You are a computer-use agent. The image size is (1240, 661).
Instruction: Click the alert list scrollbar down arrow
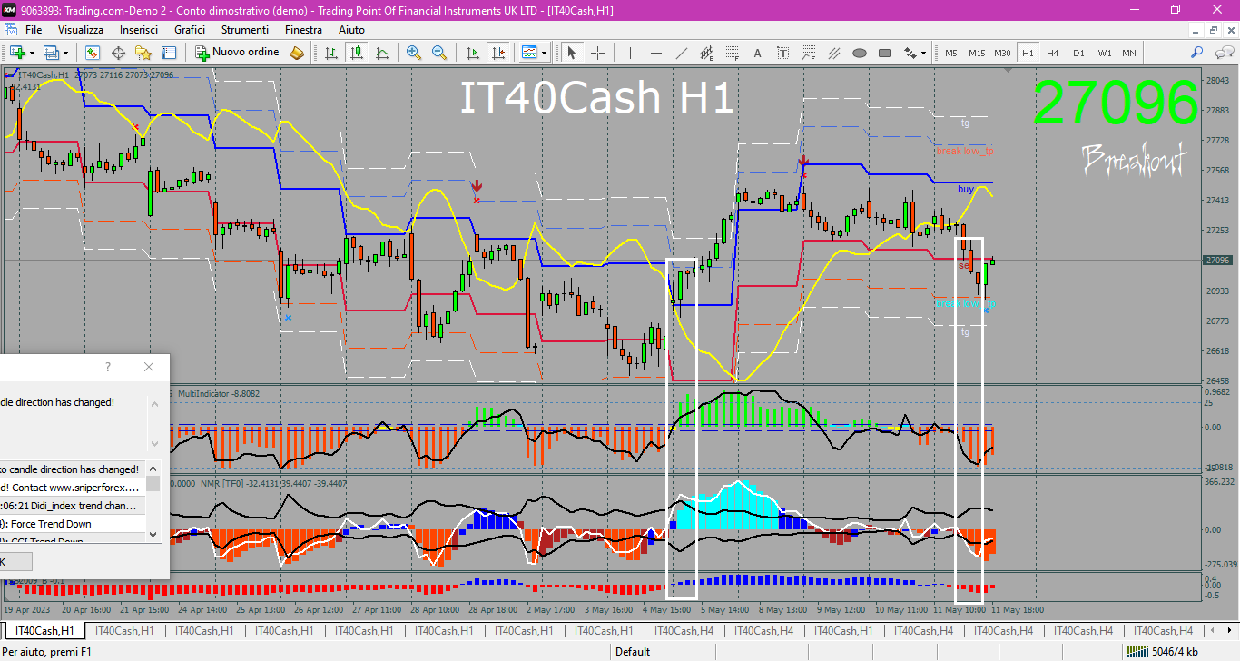pos(153,535)
